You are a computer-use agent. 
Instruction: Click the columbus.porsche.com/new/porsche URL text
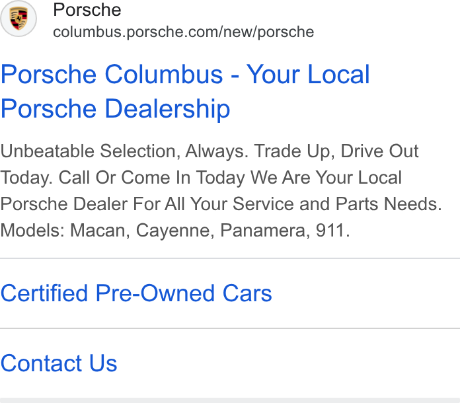(x=183, y=32)
